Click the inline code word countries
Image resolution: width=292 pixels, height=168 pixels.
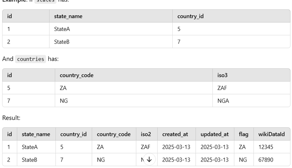click(x=31, y=59)
